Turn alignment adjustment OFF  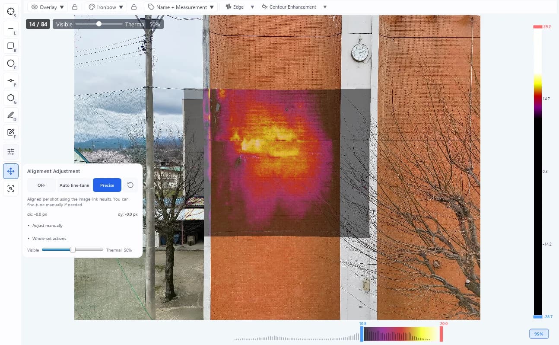pyautogui.click(x=41, y=185)
